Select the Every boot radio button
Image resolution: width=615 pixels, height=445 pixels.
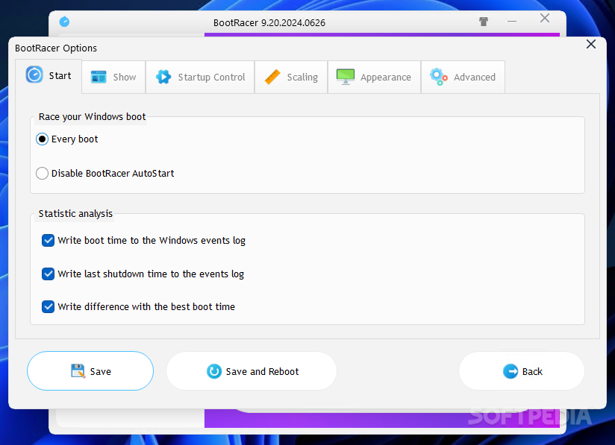tap(42, 139)
